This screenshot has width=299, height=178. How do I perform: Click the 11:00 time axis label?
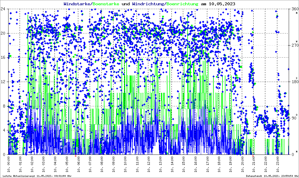tap(137, 164)
